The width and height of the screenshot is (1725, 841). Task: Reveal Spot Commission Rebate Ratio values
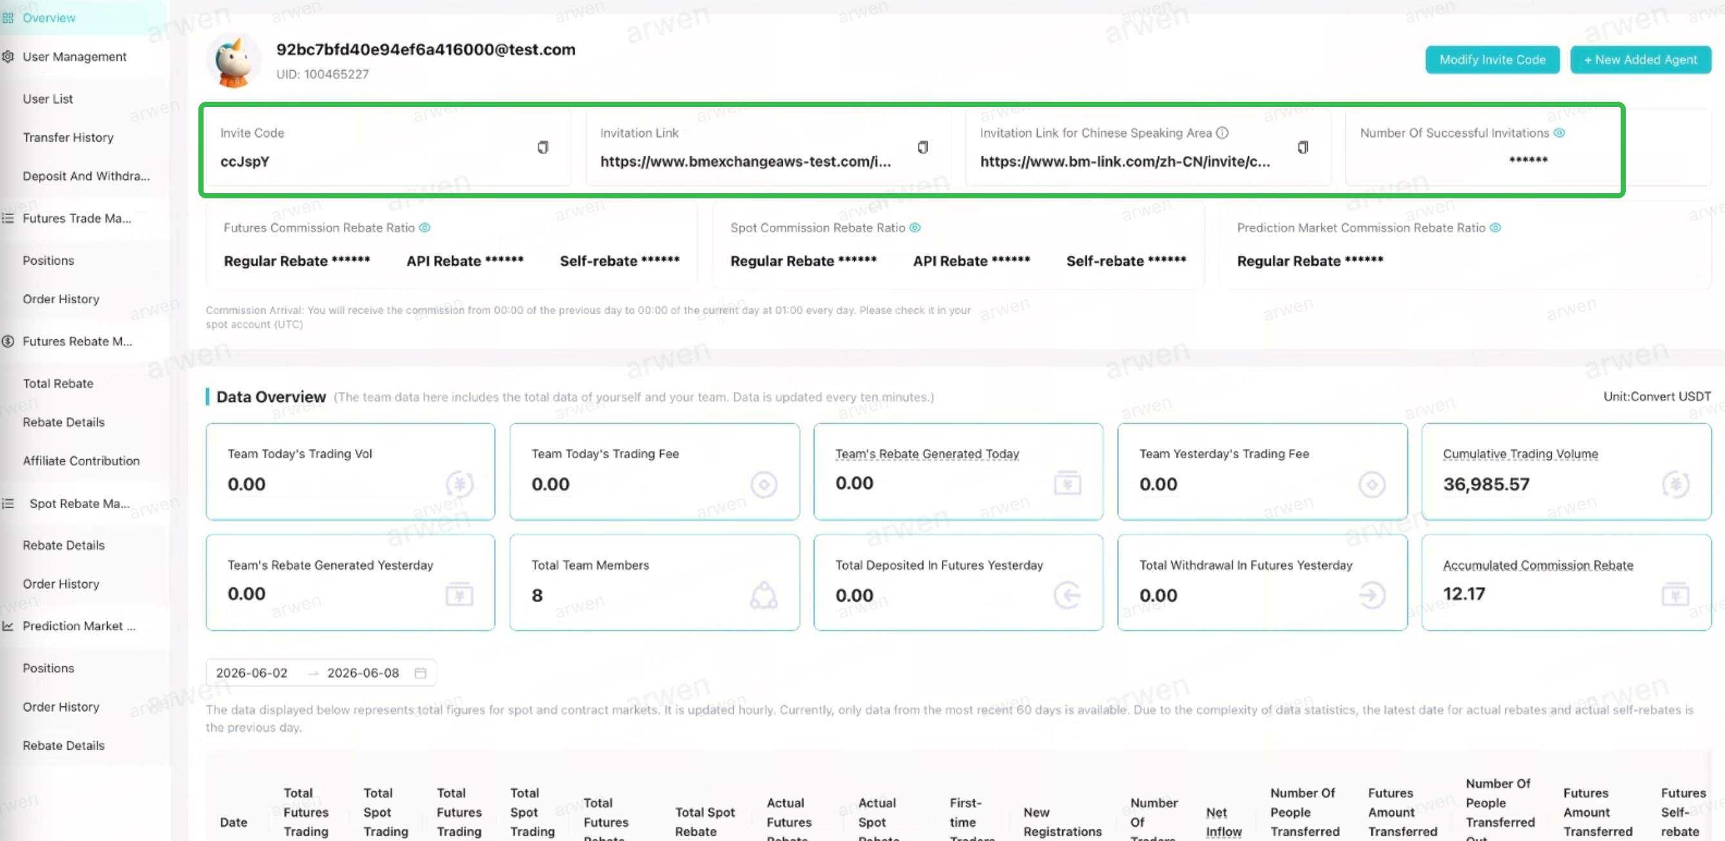pos(915,228)
